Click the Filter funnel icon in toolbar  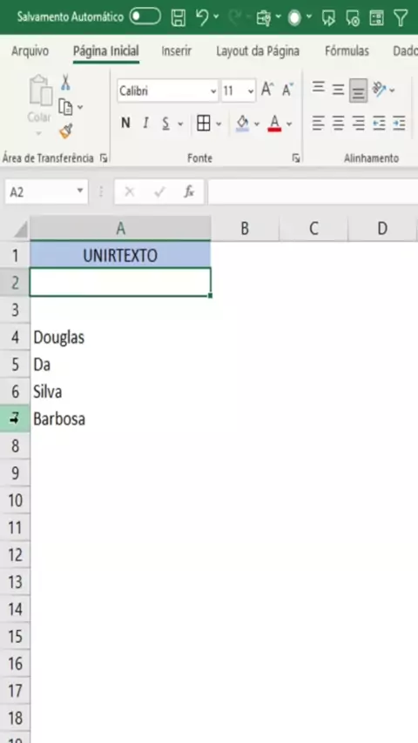(401, 17)
